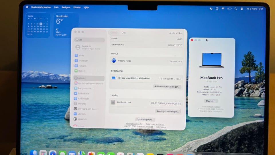
Task: Open the Hjälp menu
Action: tap(86, 7)
